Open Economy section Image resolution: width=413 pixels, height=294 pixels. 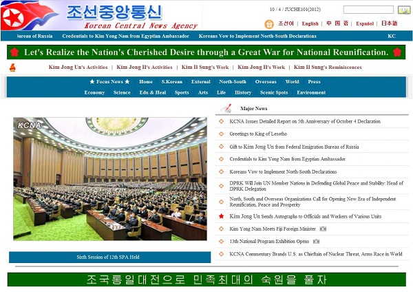coord(94,92)
